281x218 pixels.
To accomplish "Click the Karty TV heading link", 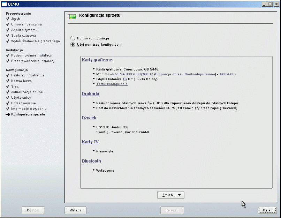I will 90,142.
